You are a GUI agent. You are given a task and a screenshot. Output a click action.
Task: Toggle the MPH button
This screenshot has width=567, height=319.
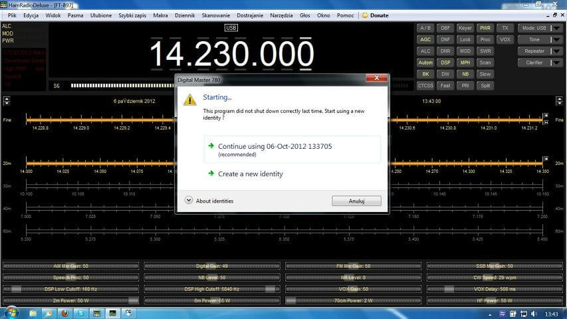pos(465,62)
